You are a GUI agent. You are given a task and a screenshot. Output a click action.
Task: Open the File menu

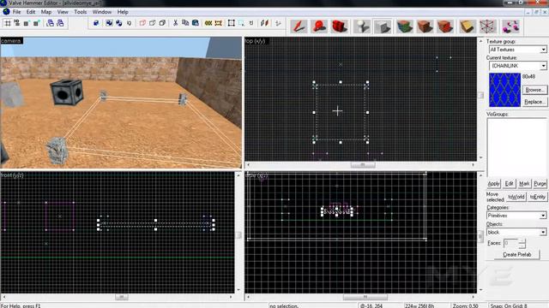16,12
